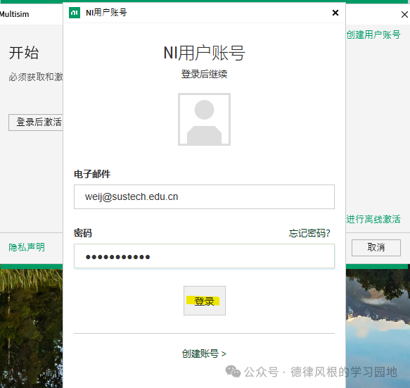
Task: Open the 忘记密码? forgot password link
Action: (309, 233)
